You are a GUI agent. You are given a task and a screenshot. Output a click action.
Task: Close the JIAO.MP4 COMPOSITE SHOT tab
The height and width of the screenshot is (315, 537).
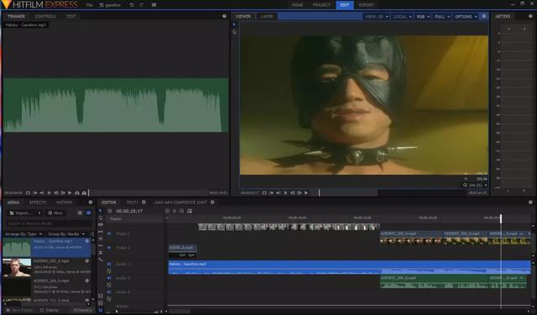click(x=212, y=203)
